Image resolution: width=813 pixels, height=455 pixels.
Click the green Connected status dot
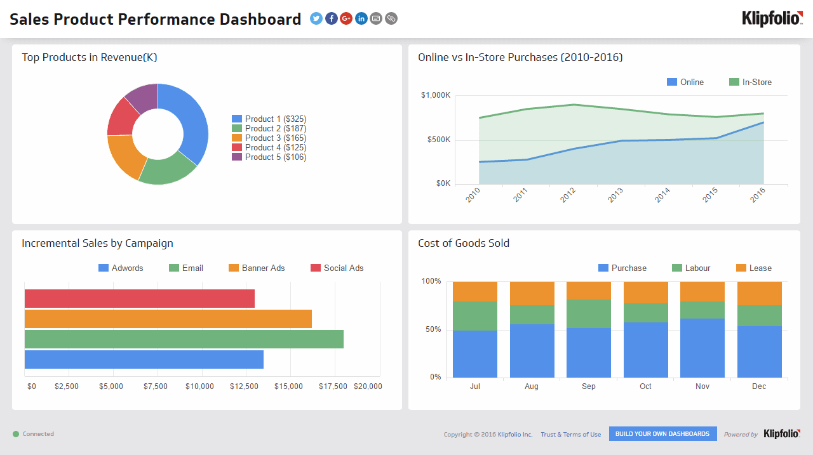coord(16,434)
